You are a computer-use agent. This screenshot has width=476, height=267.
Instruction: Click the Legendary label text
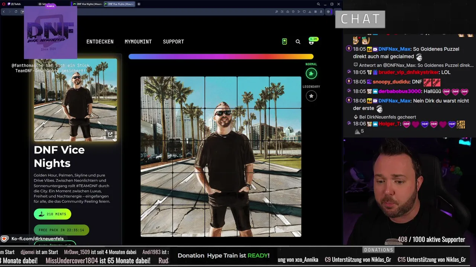tap(311, 87)
